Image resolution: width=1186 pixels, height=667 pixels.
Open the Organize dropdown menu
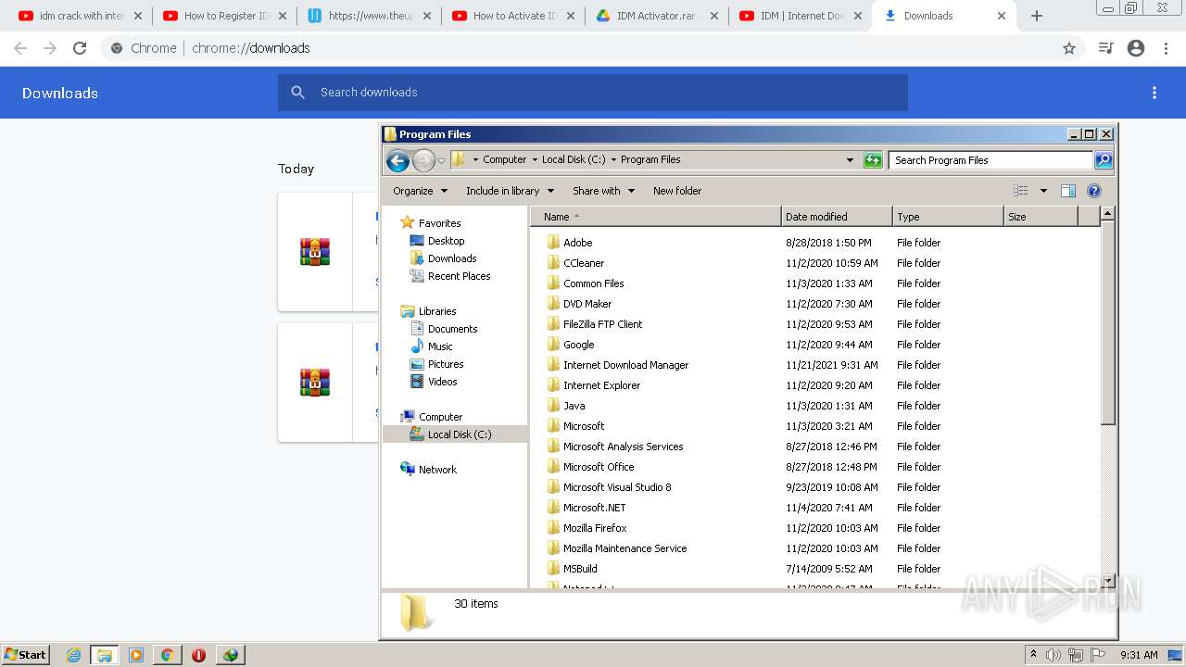coord(420,191)
